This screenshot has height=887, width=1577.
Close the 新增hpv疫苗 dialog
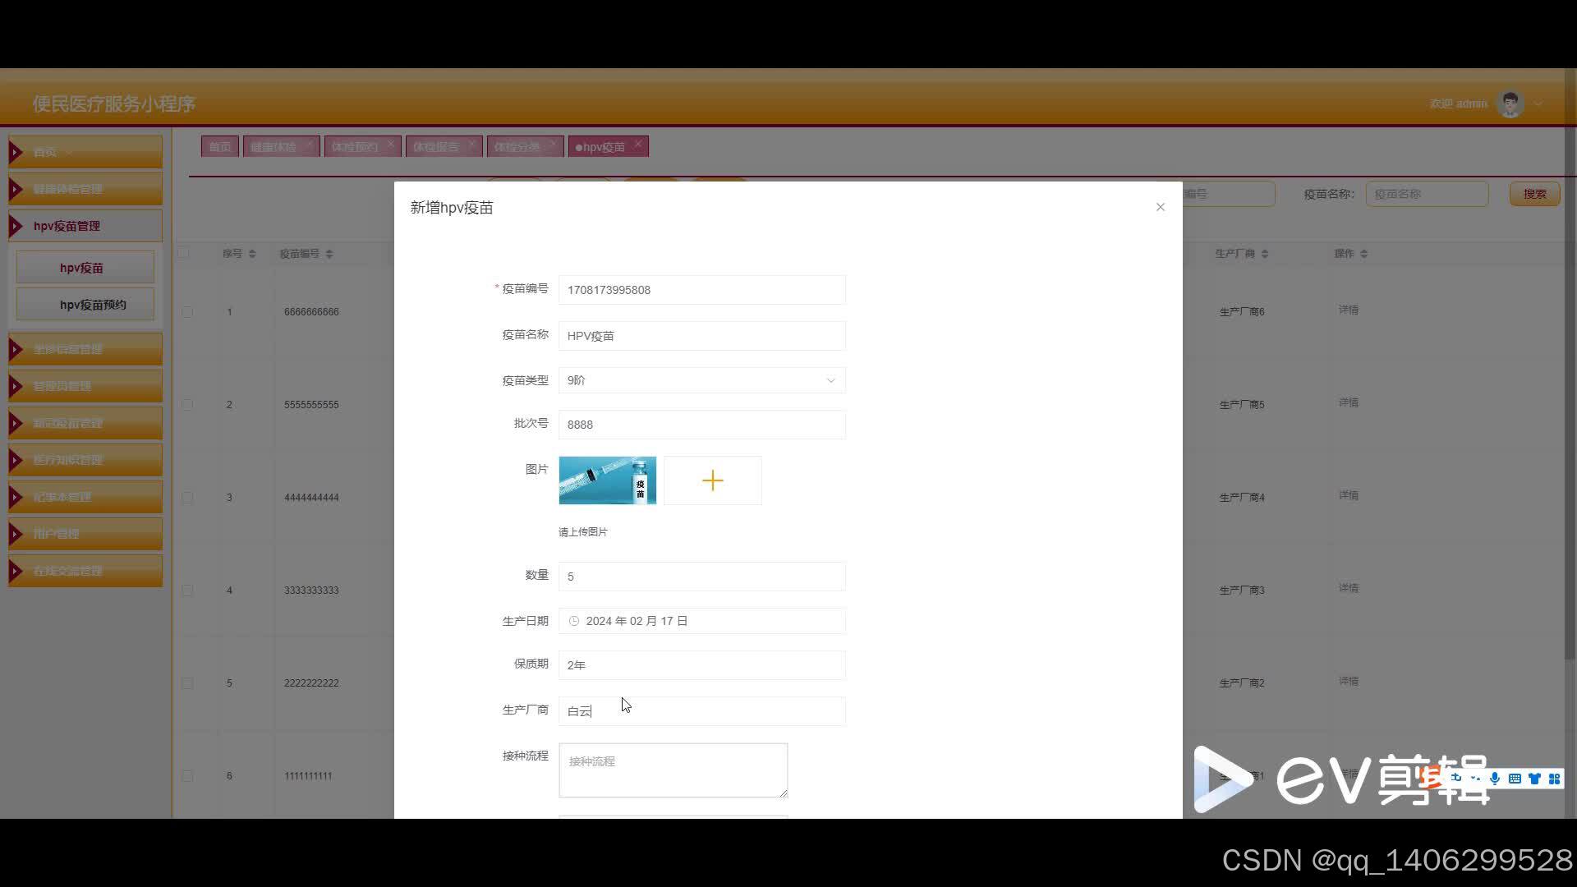pos(1160,207)
